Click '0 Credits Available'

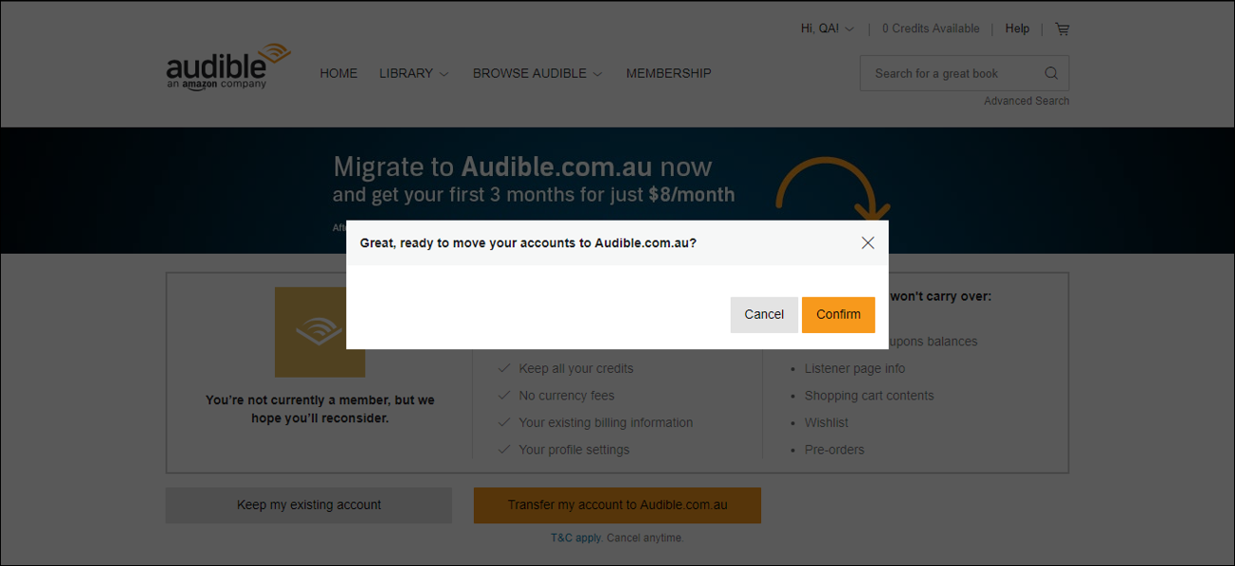(931, 29)
